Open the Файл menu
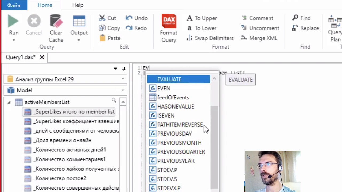 (14, 5)
